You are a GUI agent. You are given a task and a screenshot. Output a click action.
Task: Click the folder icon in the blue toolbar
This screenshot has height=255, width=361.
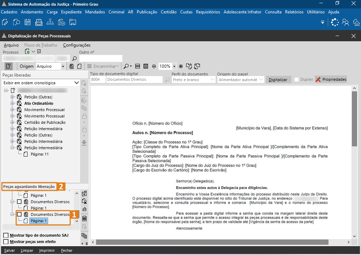point(73,22)
